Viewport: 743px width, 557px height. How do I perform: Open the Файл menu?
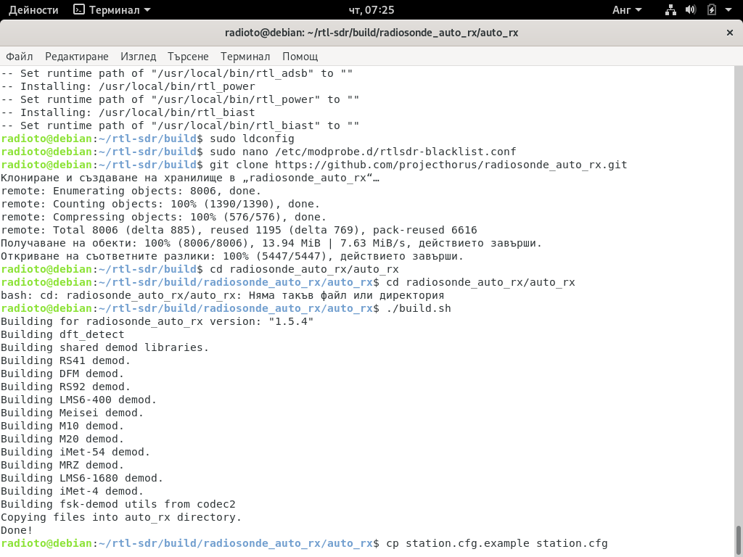tap(20, 57)
